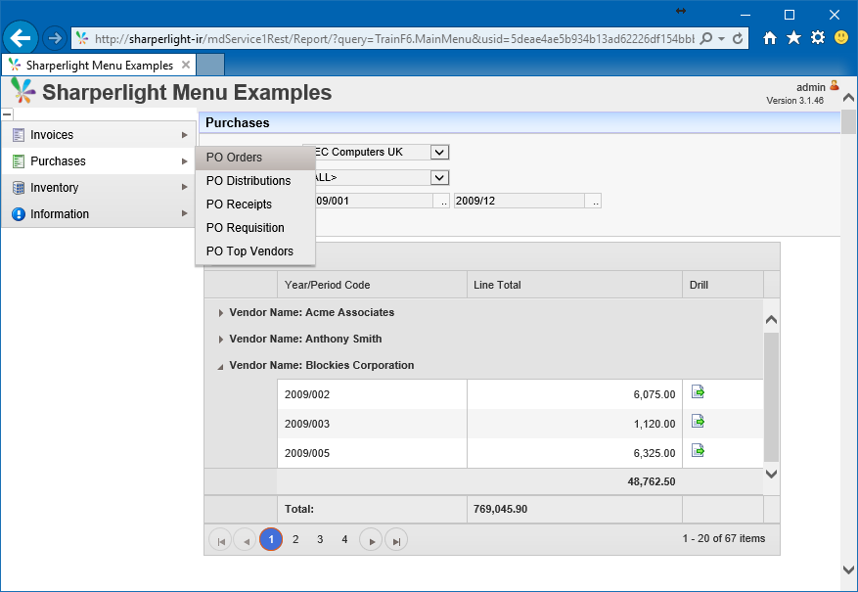858x592 pixels.
Task: Click the admin user icon
Action: coord(835,85)
